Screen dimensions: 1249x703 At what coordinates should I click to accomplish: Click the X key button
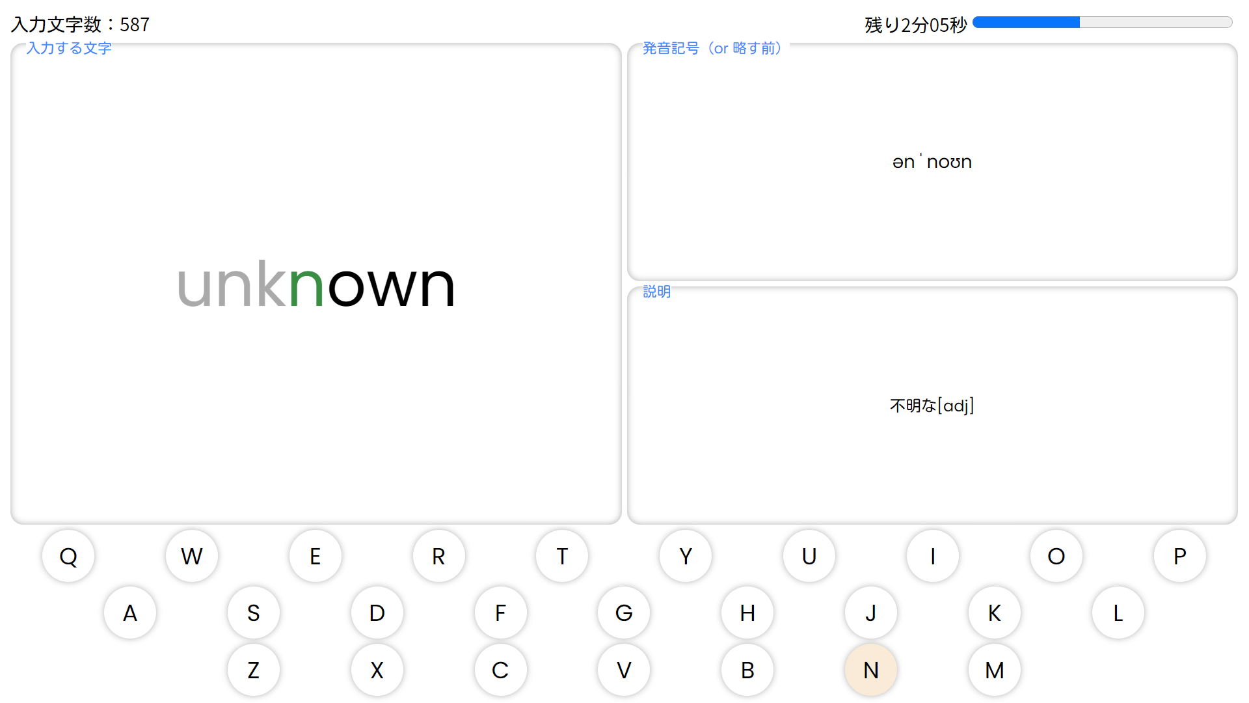point(377,670)
